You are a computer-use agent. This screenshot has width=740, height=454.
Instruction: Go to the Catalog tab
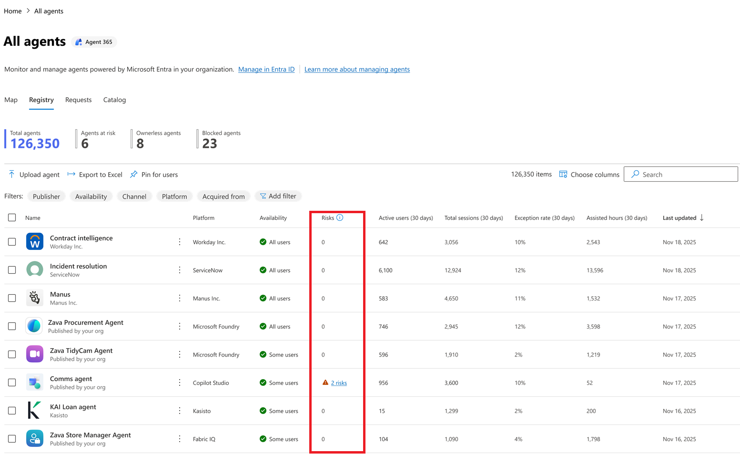(x=115, y=100)
